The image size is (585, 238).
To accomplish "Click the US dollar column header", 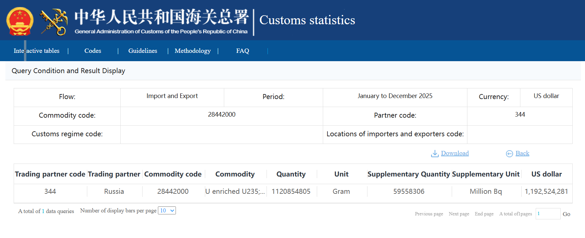I will pyautogui.click(x=546, y=174).
